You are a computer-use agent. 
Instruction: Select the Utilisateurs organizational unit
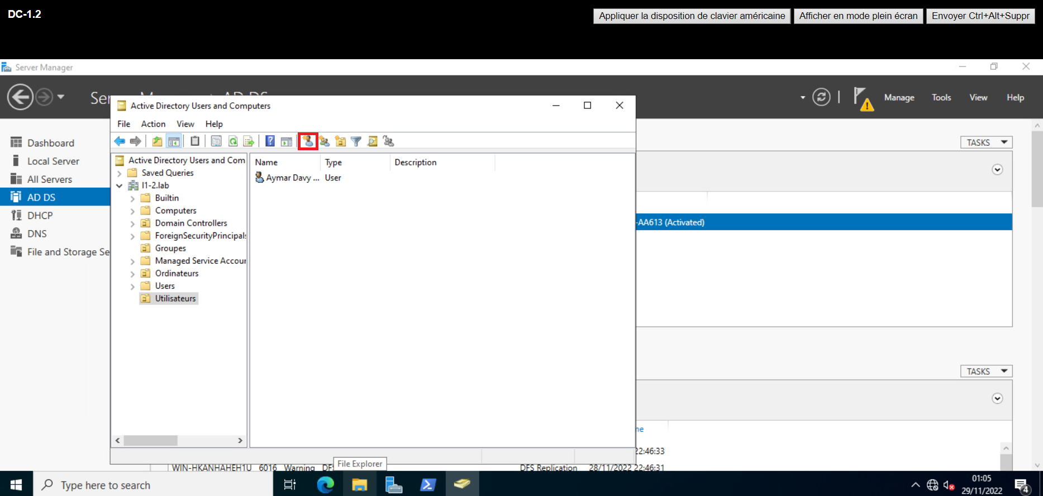click(169, 299)
